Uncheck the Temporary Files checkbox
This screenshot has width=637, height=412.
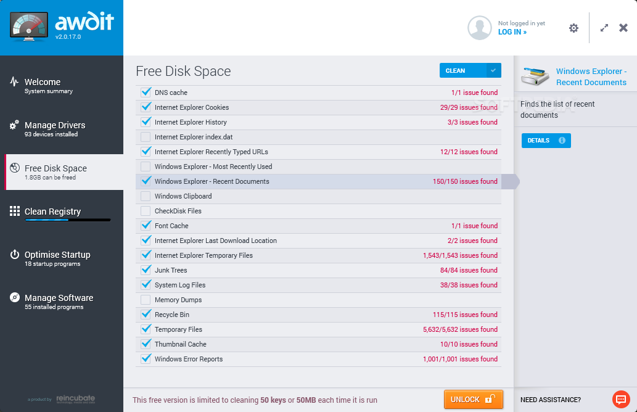146,329
